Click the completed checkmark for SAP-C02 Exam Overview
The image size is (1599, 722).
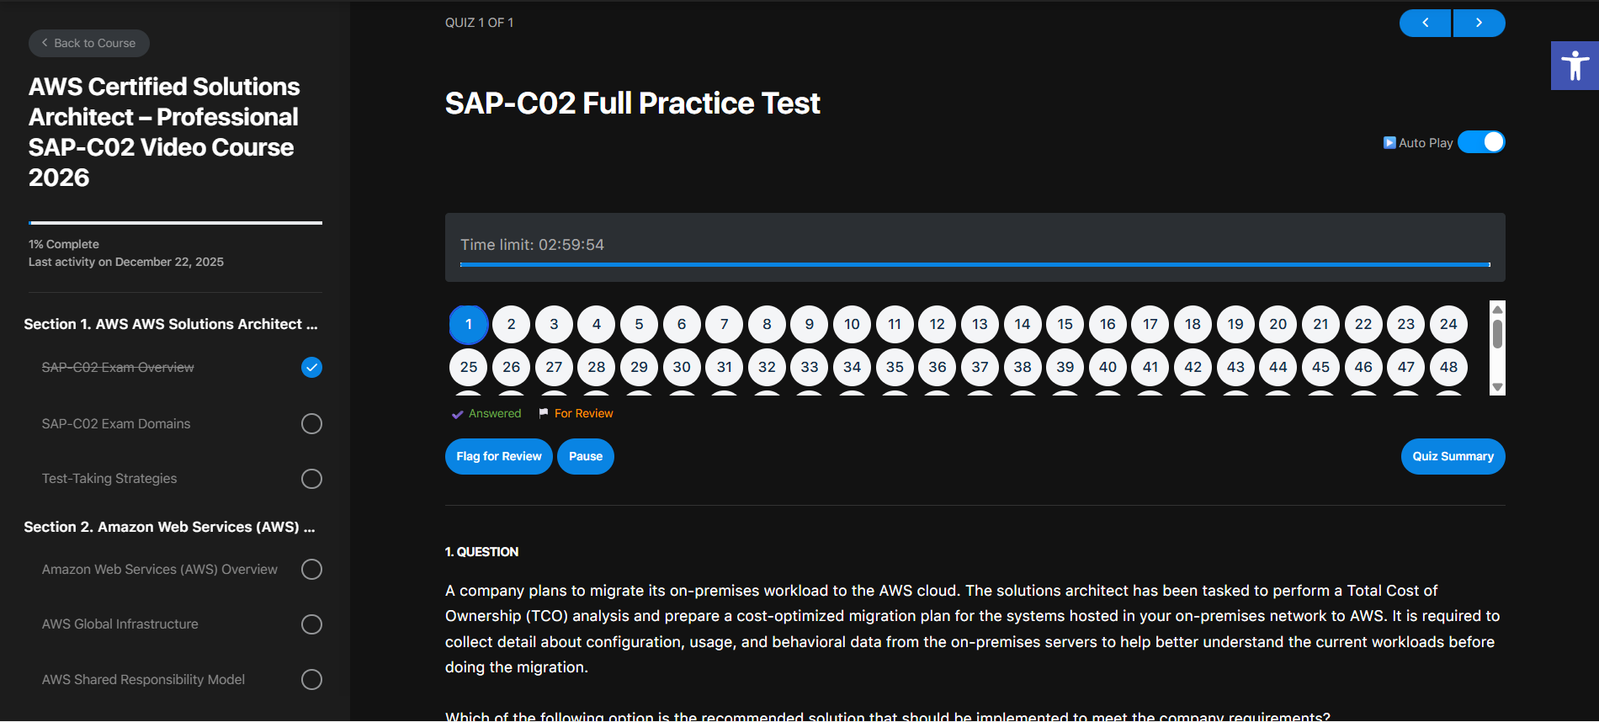[x=311, y=368]
